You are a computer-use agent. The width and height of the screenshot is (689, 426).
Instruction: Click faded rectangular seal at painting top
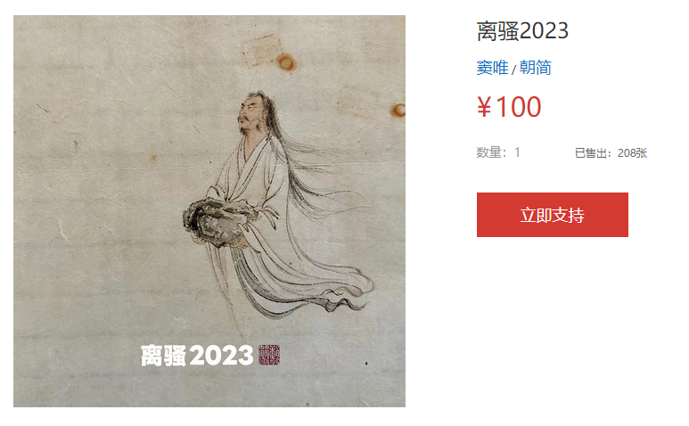pos(262,50)
